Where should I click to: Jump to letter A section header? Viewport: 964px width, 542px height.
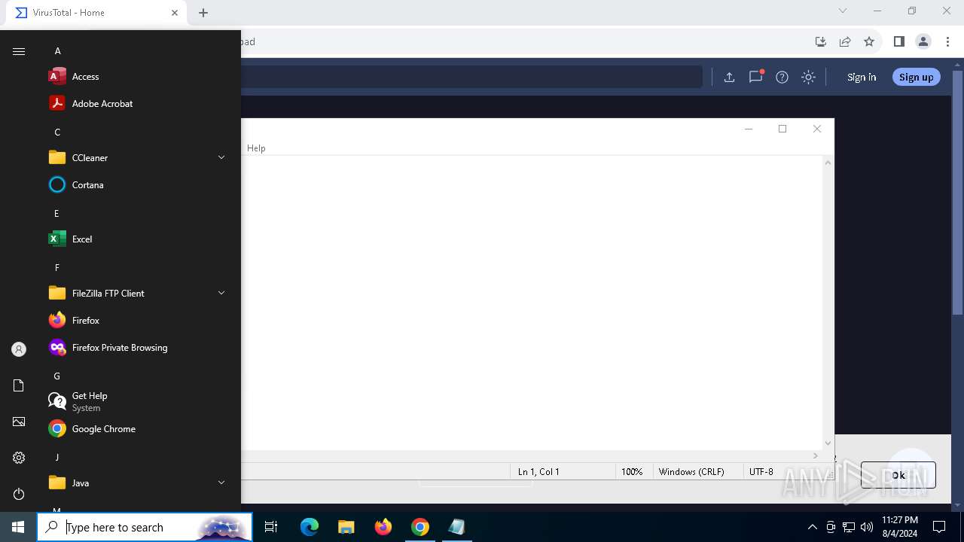coord(57,51)
